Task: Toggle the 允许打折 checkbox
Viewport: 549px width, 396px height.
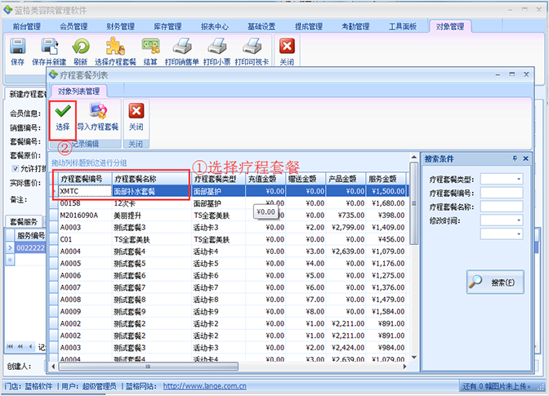Action: pyautogui.click(x=15, y=169)
